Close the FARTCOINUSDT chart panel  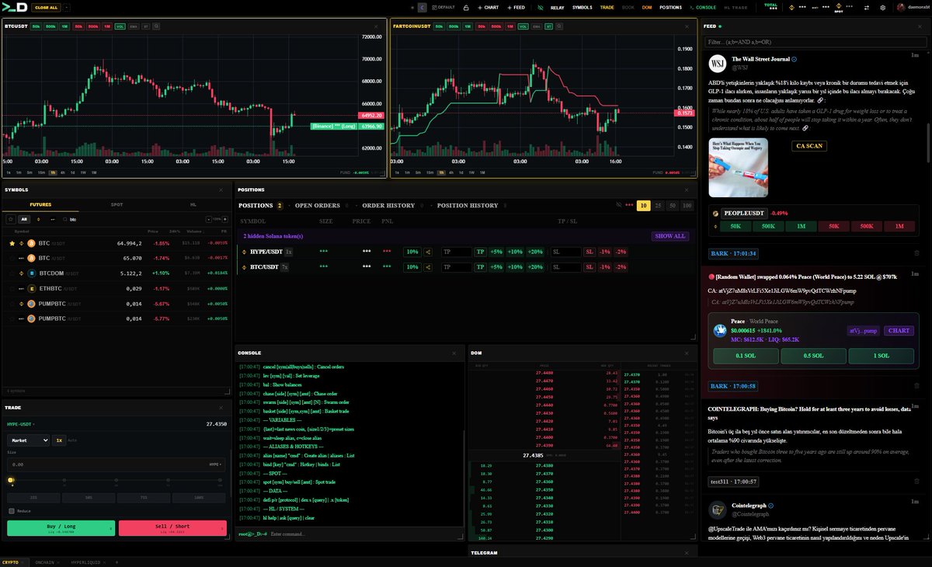(687, 26)
